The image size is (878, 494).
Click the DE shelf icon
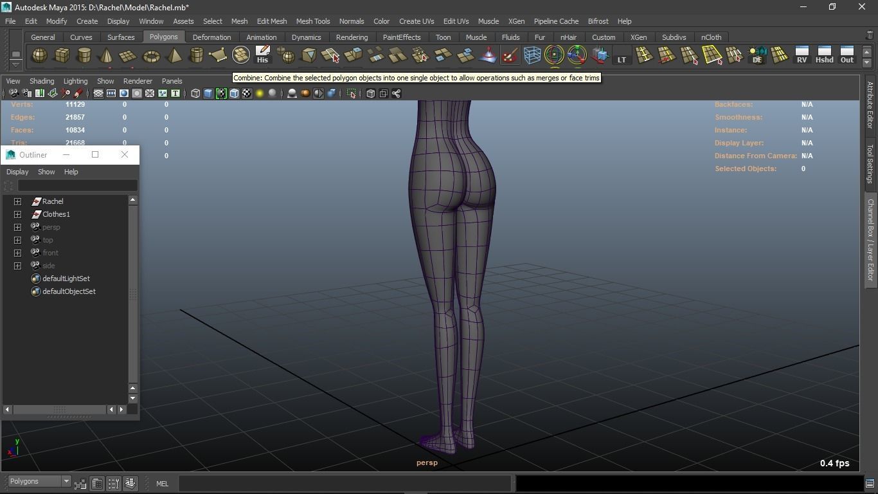757,55
